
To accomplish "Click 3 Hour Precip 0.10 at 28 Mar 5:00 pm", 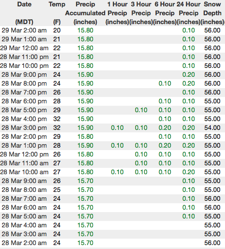I will click(141, 110).
